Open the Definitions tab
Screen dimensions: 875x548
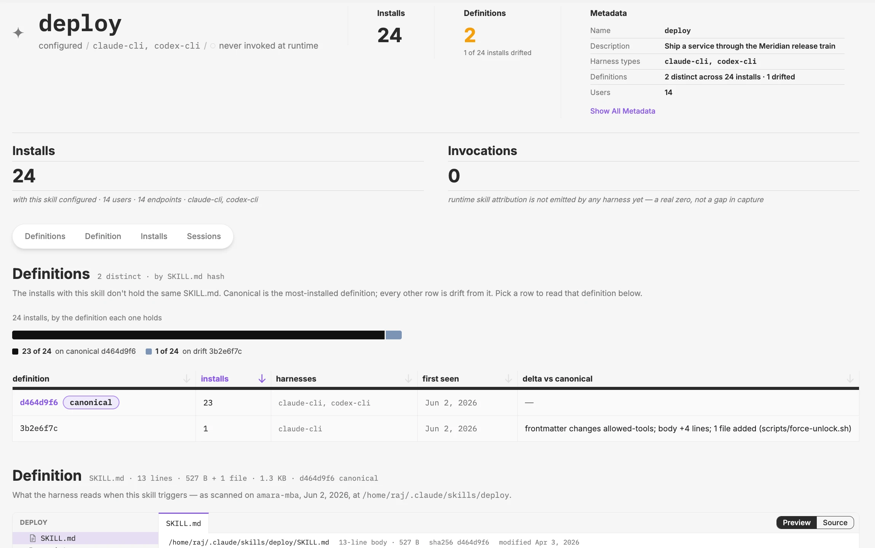[45, 236]
